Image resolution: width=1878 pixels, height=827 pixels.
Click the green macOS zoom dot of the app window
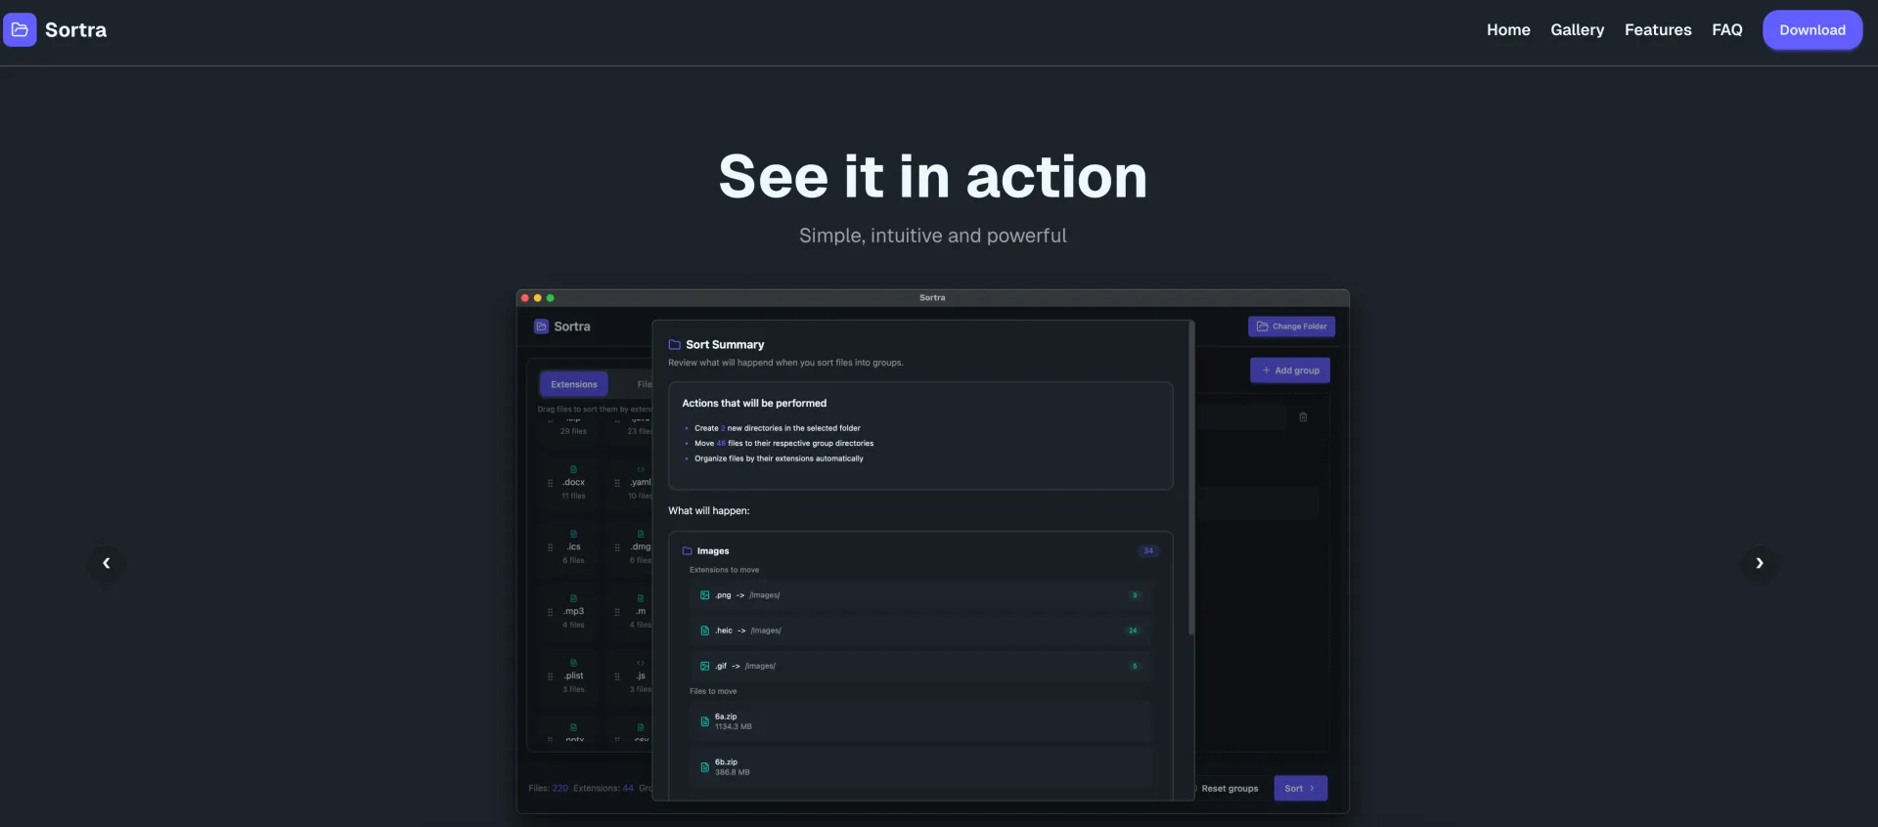pos(550,298)
